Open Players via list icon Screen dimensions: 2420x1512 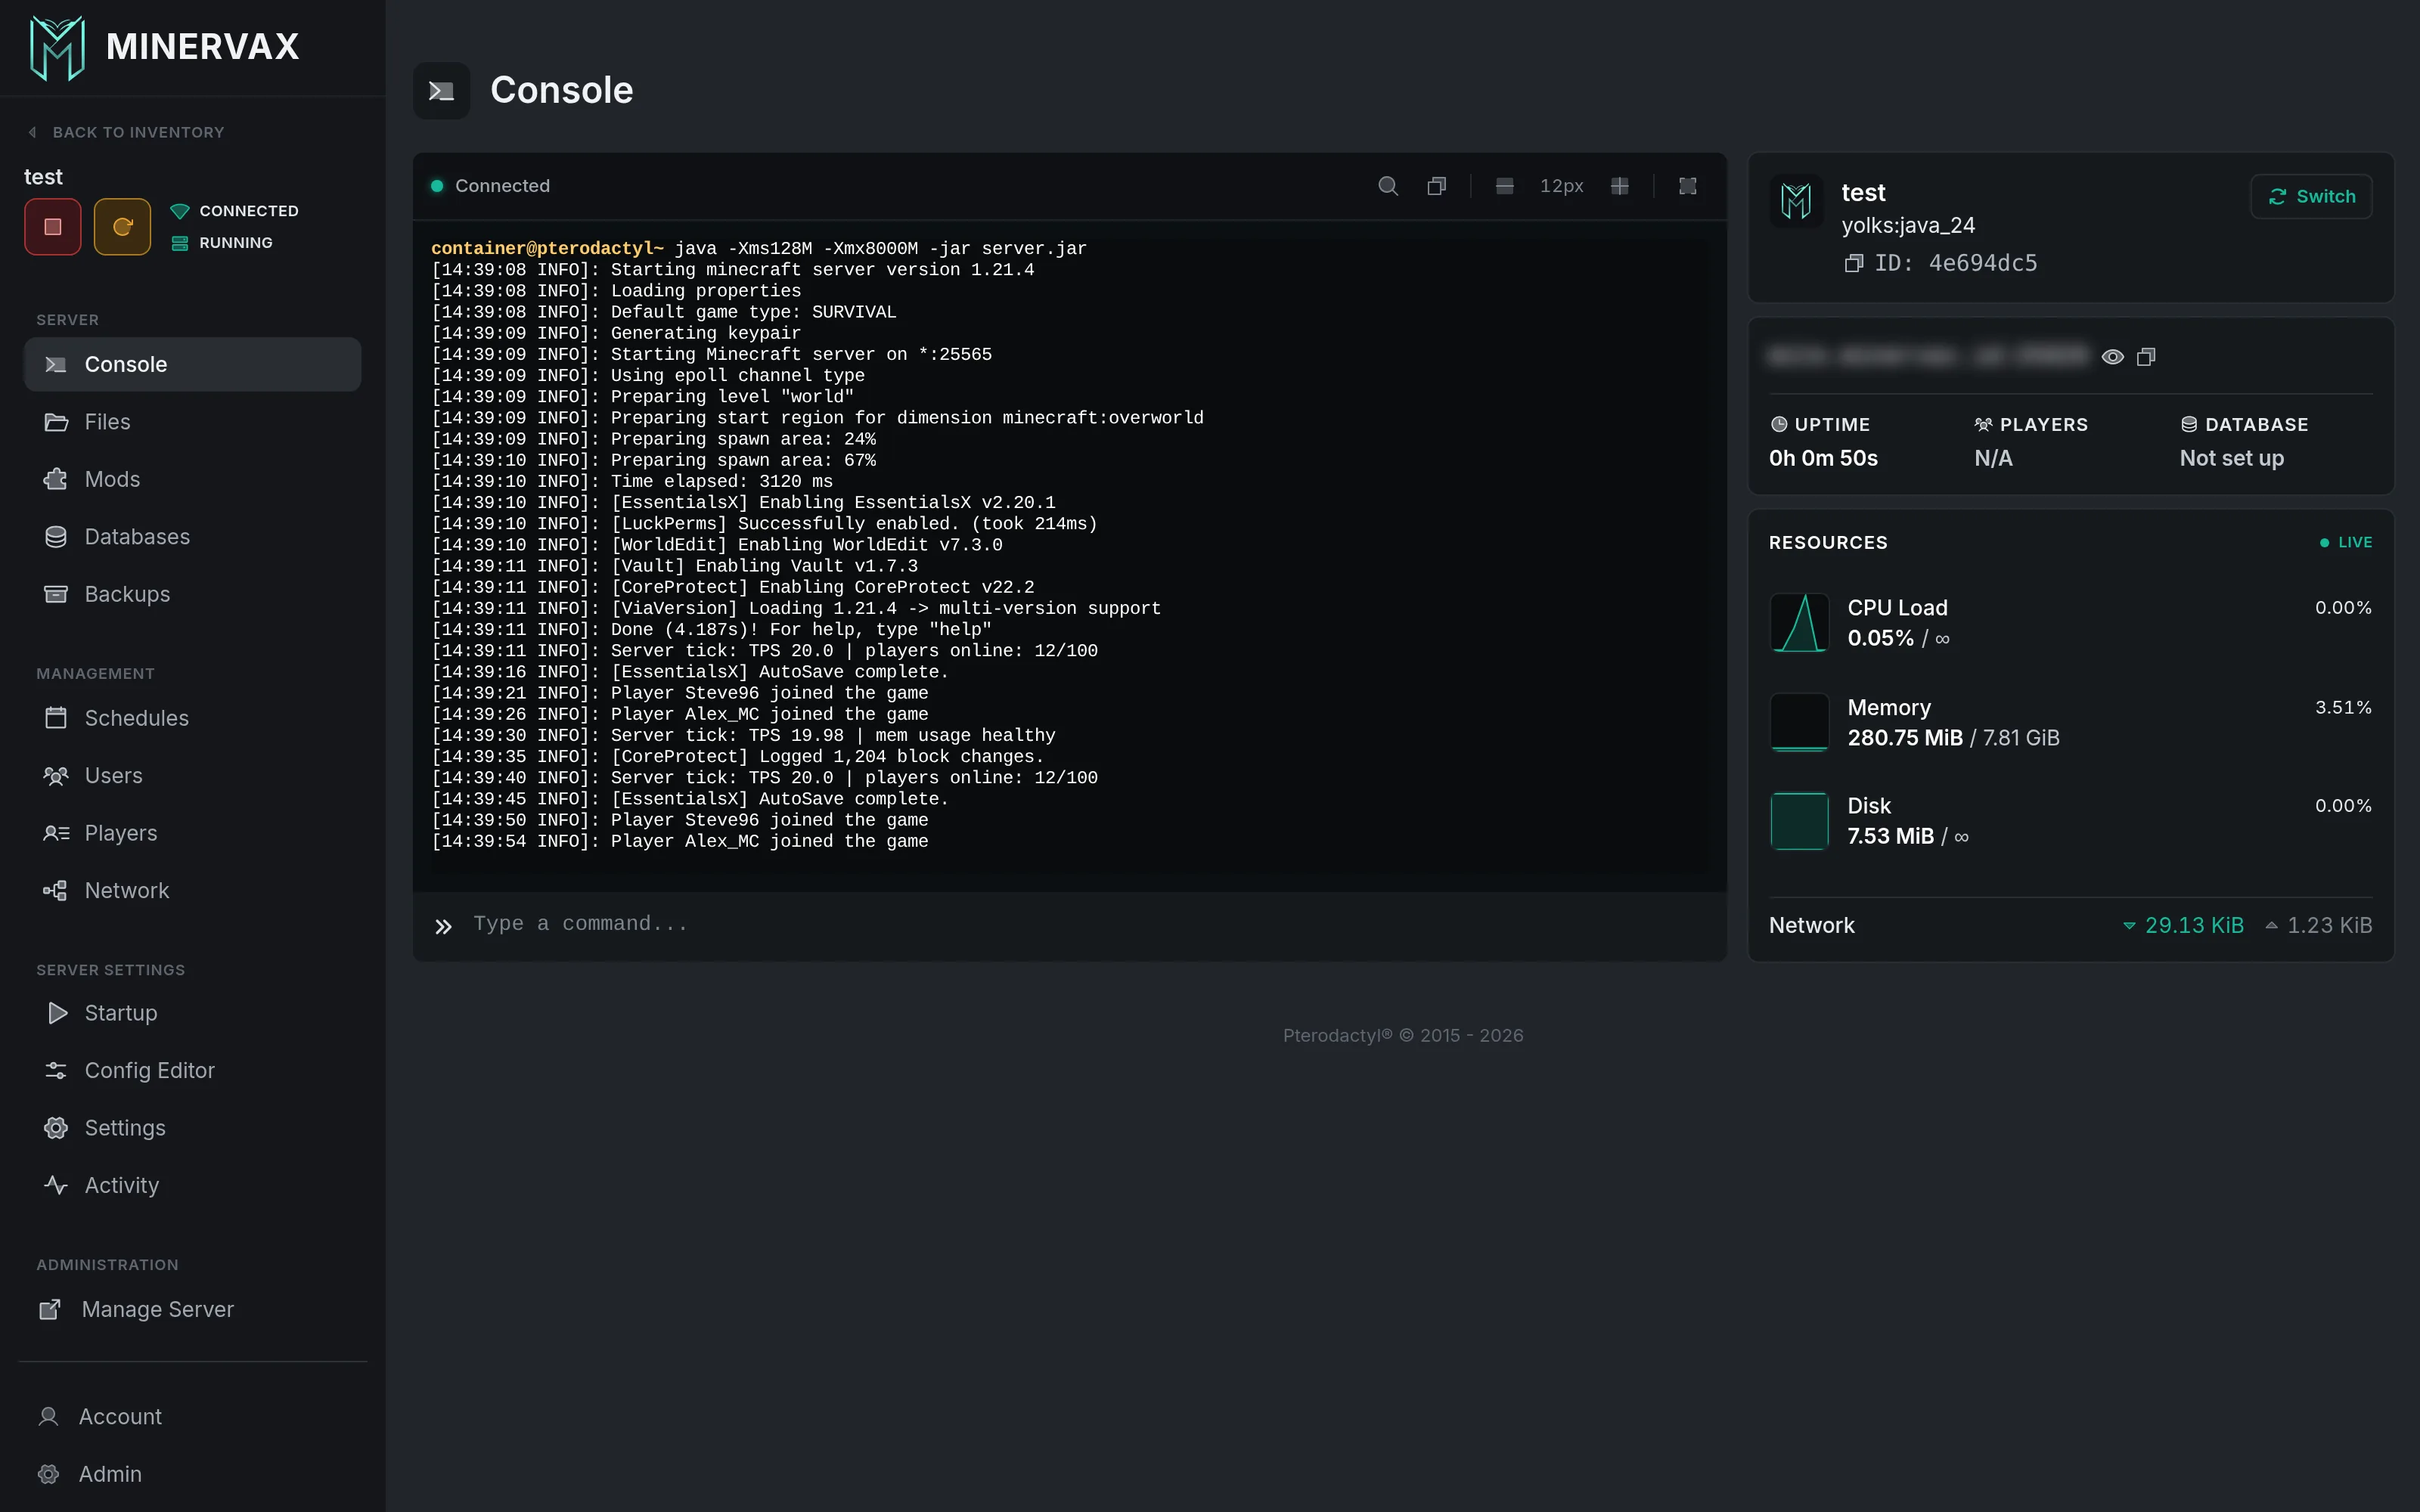pyautogui.click(x=56, y=833)
